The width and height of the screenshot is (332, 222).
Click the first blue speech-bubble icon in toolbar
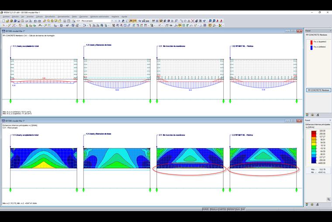[x=210, y=21]
